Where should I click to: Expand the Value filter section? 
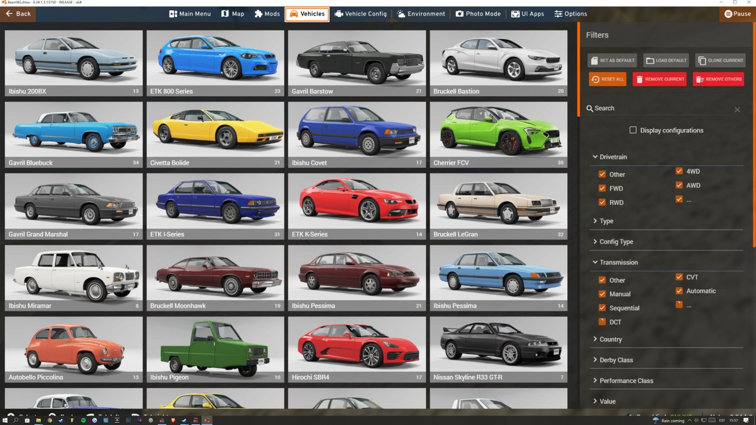click(x=666, y=401)
